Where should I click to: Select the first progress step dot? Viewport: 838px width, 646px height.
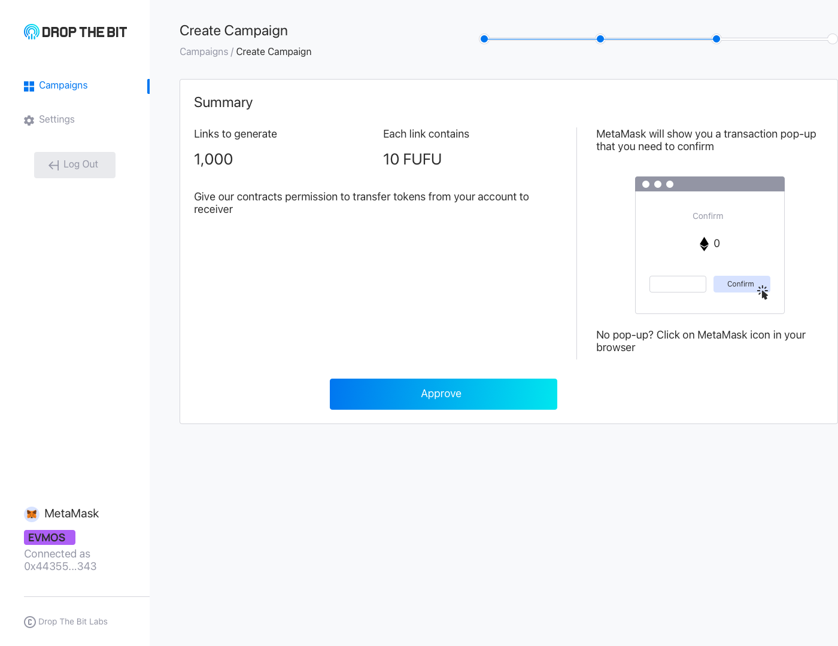(484, 39)
